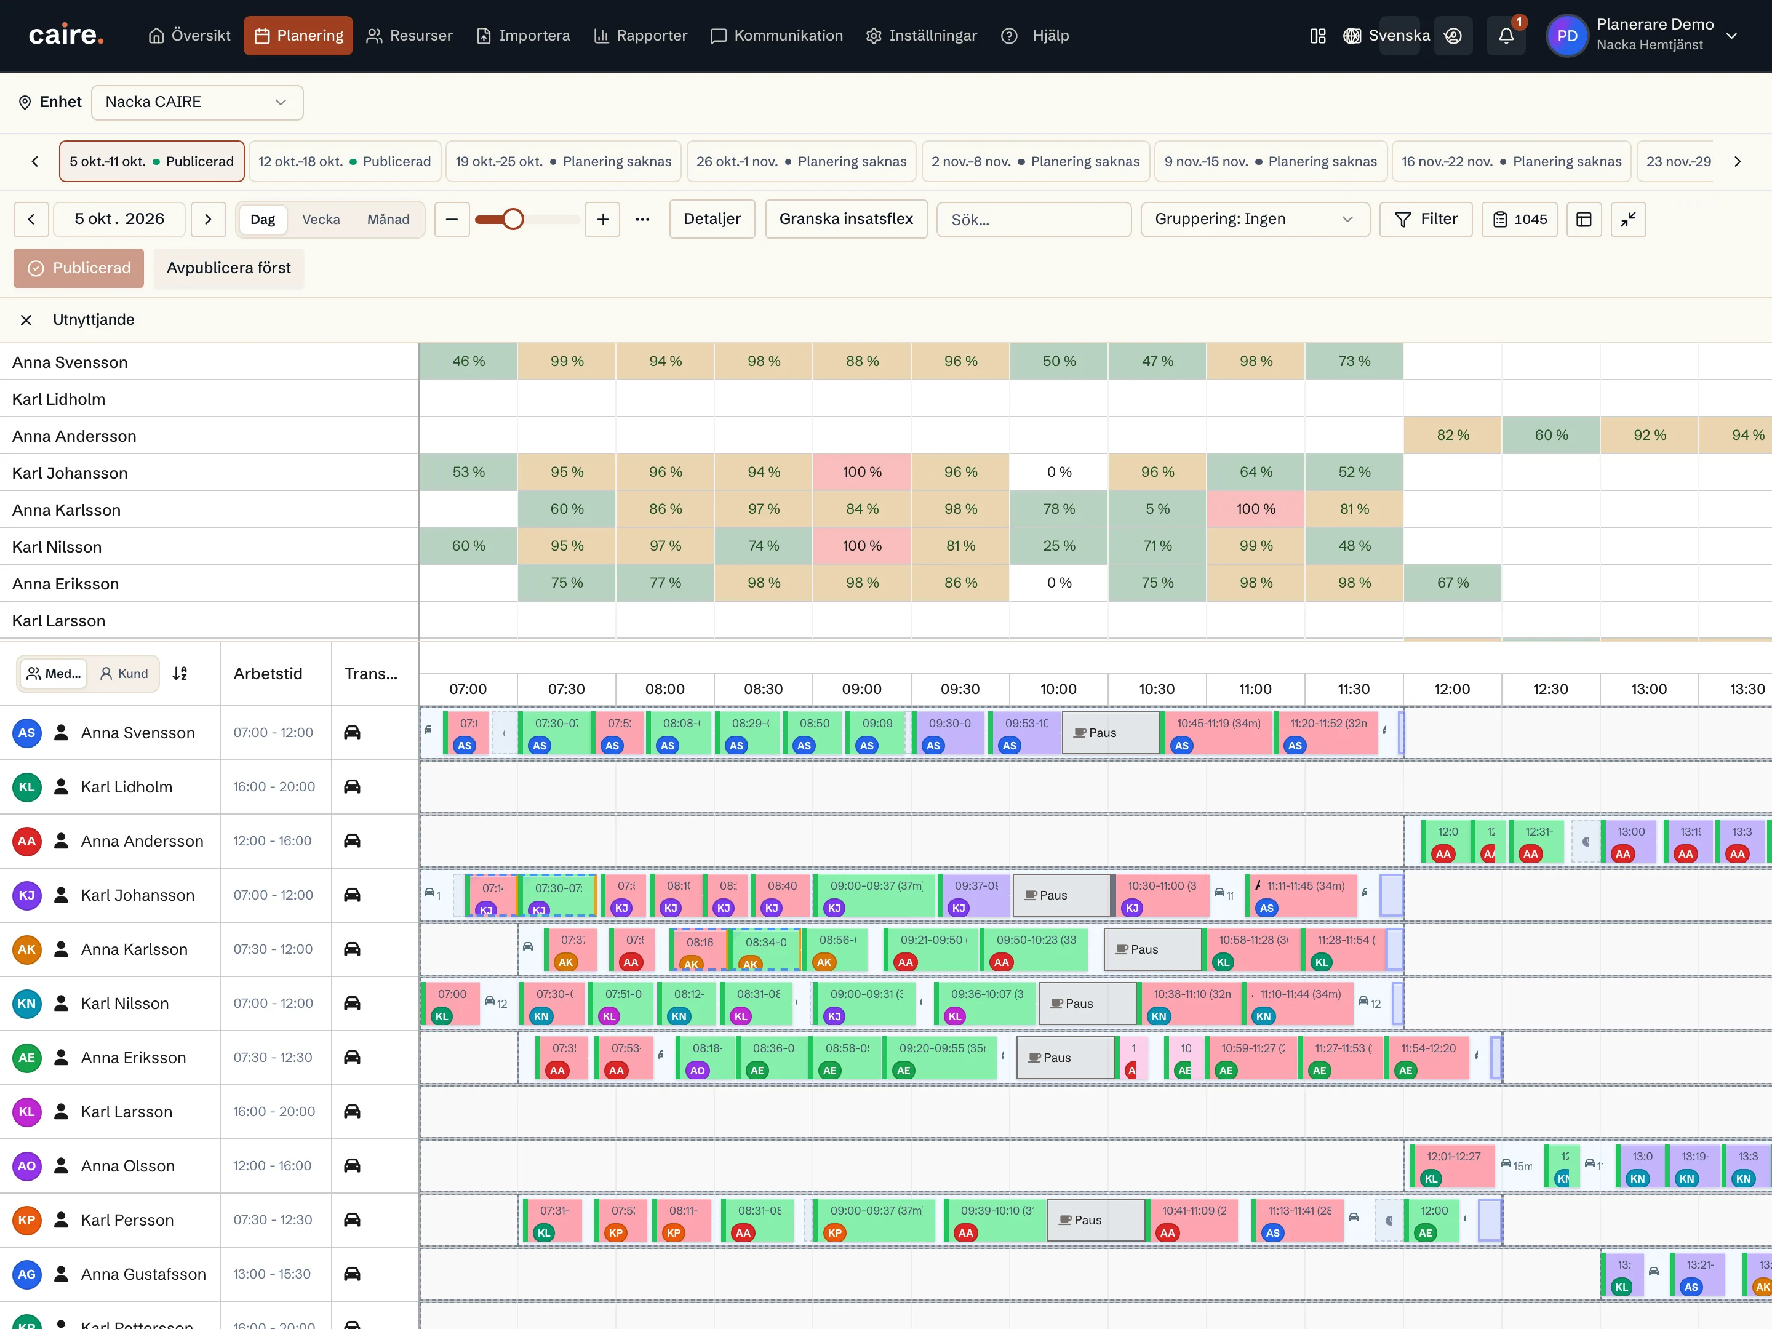Go to next day arrow

209,220
